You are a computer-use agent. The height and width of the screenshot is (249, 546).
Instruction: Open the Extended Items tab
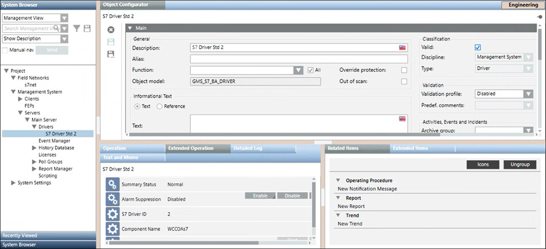coord(410,148)
